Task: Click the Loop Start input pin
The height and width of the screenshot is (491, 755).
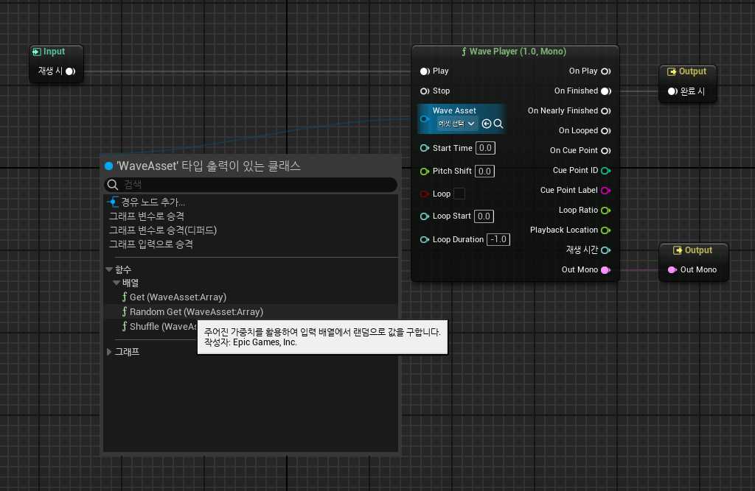Action: point(424,216)
